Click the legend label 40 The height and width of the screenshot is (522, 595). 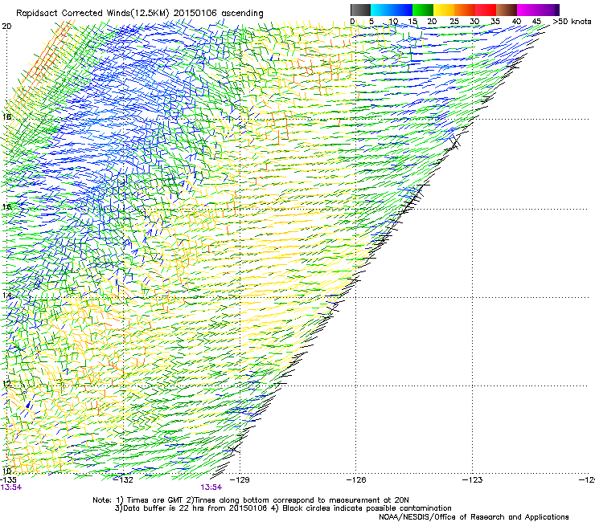pos(516,22)
